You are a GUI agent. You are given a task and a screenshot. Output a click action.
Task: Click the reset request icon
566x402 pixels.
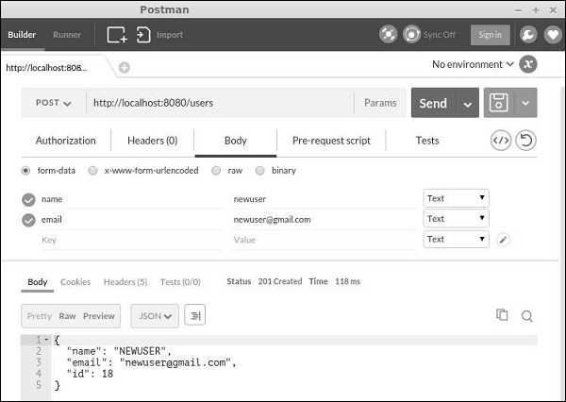(526, 141)
